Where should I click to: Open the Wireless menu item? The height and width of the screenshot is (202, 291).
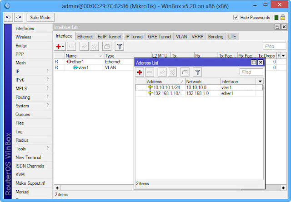pyautogui.click(x=32, y=37)
